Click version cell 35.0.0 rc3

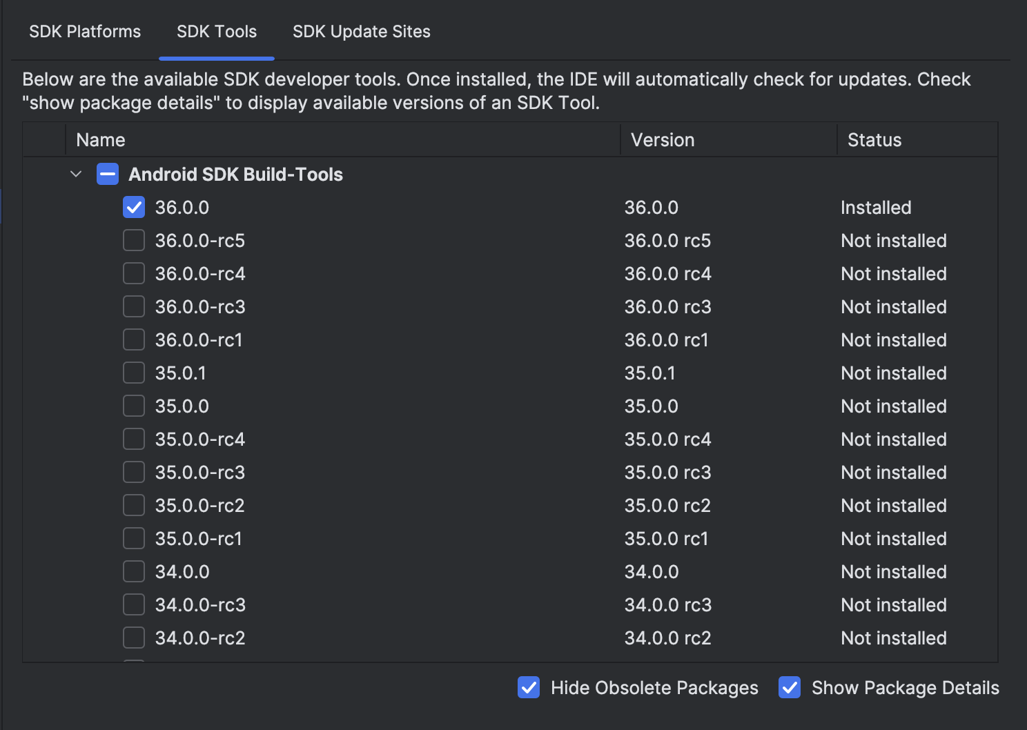(x=667, y=472)
